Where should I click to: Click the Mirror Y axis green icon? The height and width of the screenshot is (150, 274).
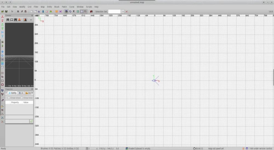tap(2, 24)
